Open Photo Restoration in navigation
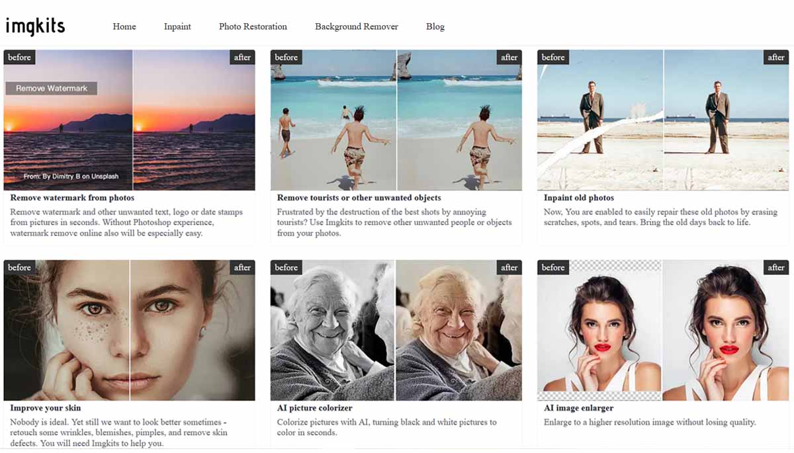This screenshot has width=794, height=453. point(253,26)
